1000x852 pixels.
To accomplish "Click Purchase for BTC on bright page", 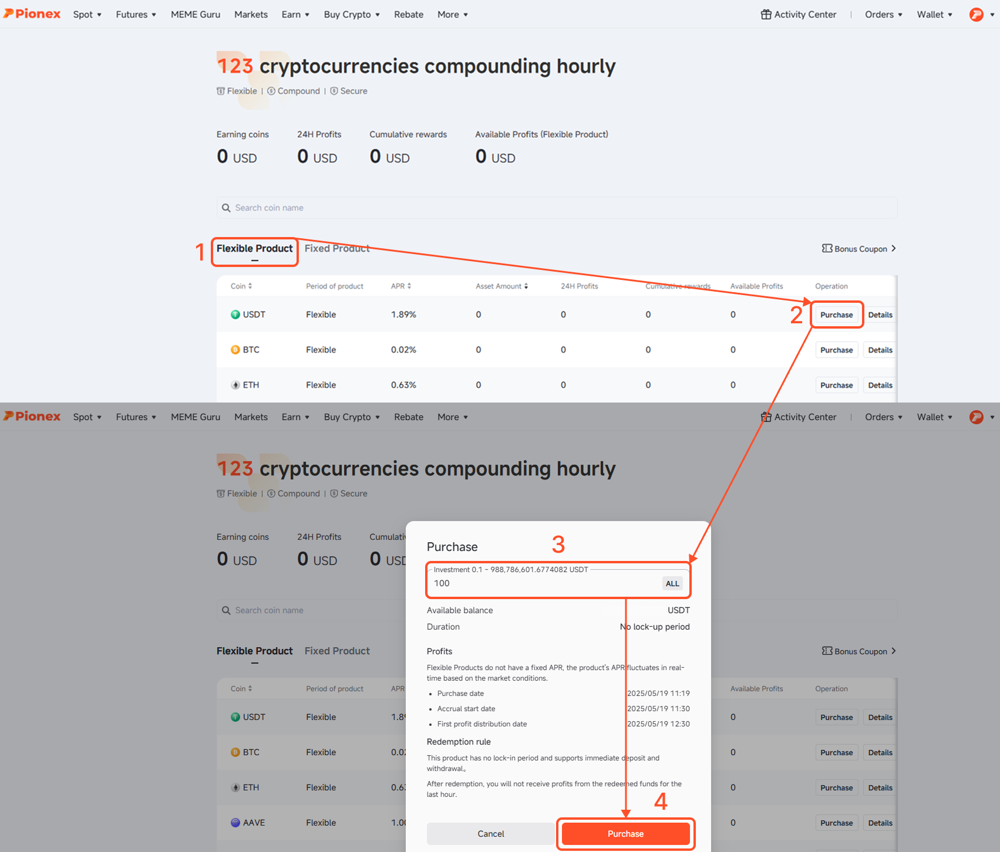I will click(x=837, y=350).
